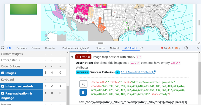201x105 pixels.
Task: Open DevTools settings gear
Action: tap(186, 48)
